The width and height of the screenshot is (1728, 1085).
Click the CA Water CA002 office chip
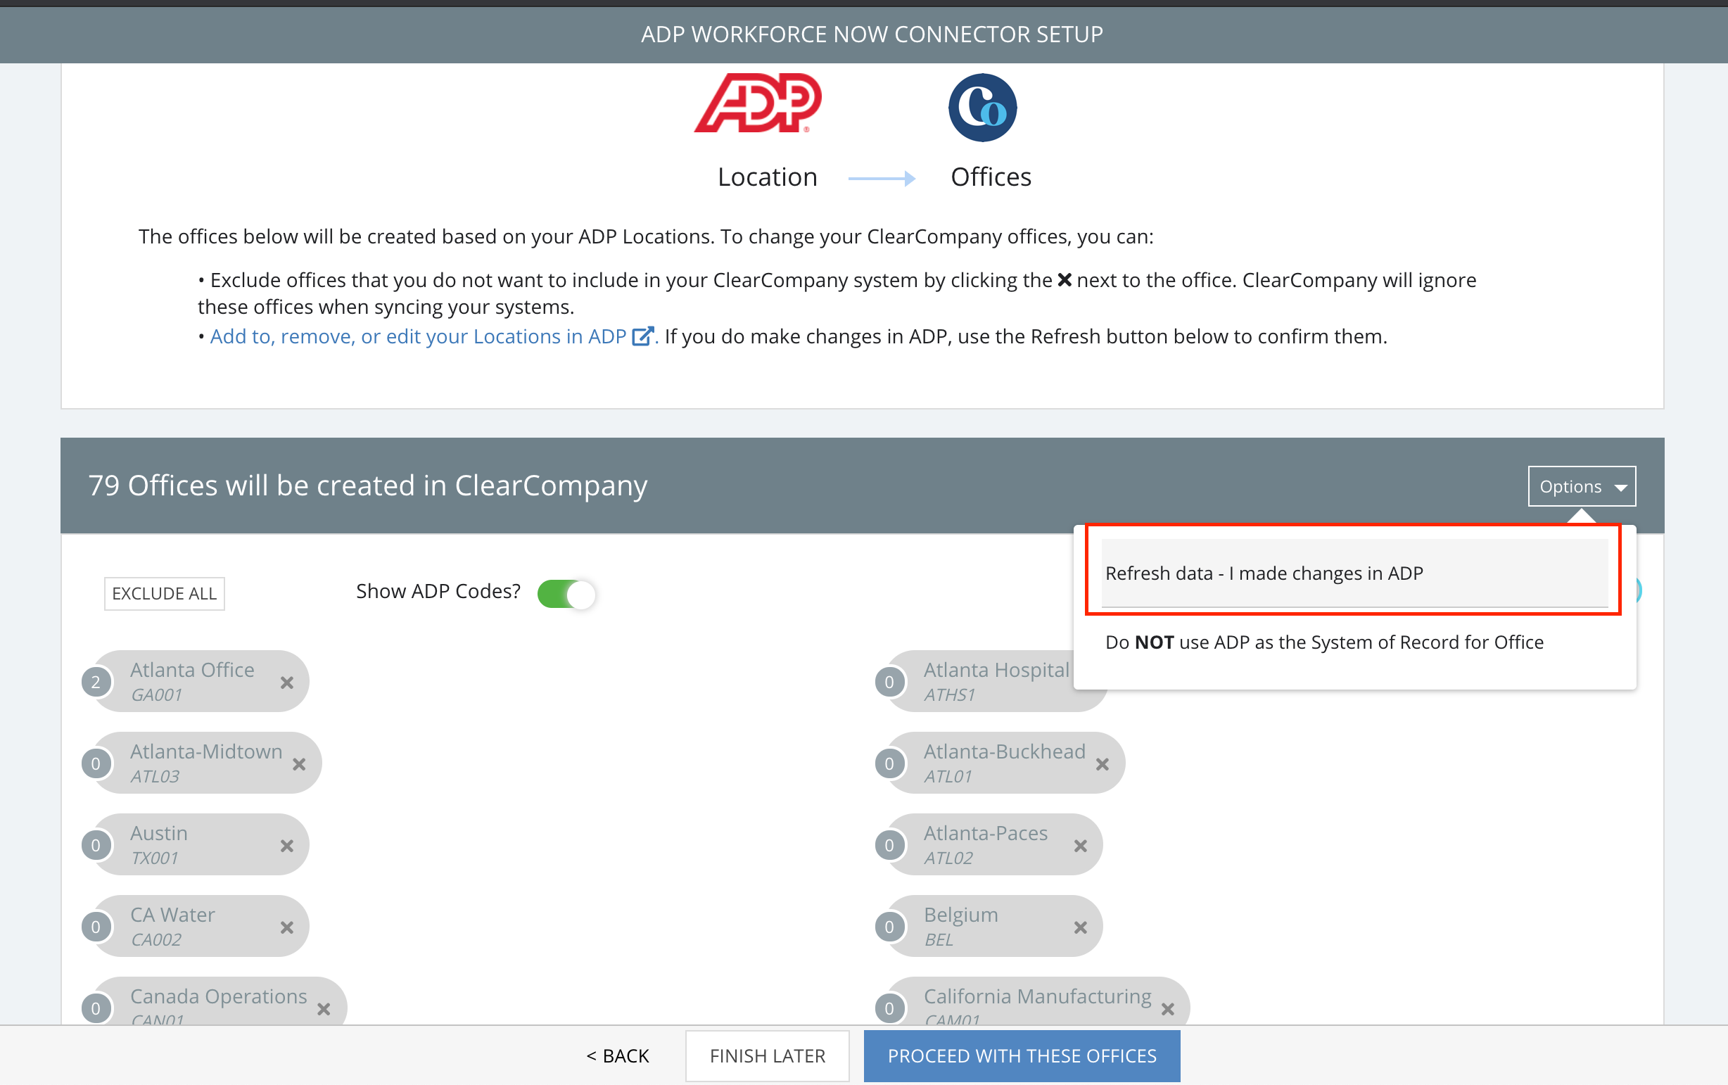201,927
